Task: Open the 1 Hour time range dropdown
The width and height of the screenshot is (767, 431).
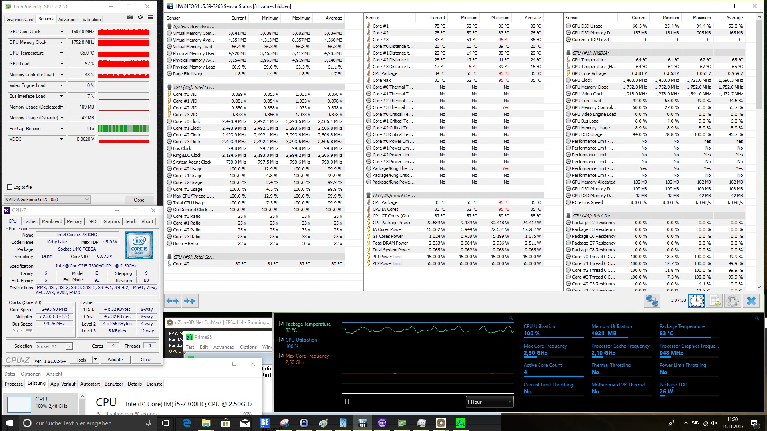Action: point(489,402)
